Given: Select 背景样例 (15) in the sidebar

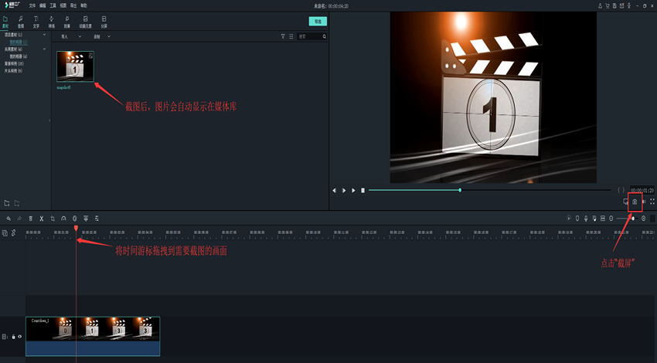Looking at the screenshot, I should (14, 63).
